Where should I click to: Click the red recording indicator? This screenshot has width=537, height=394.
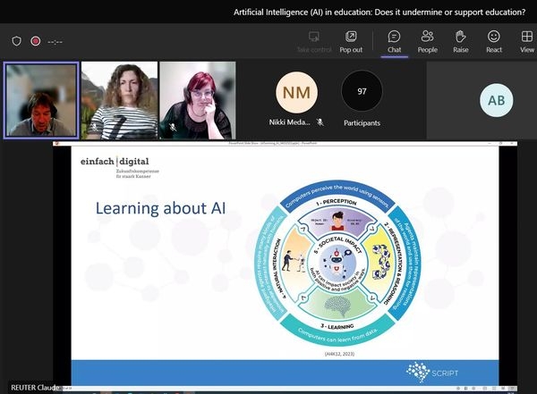tap(35, 41)
